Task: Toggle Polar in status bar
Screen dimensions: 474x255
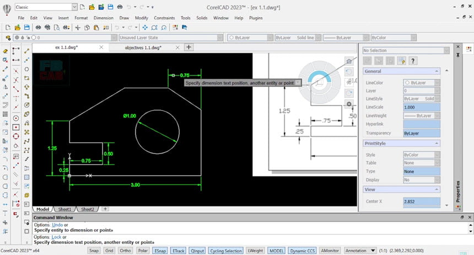Action: [143, 251]
